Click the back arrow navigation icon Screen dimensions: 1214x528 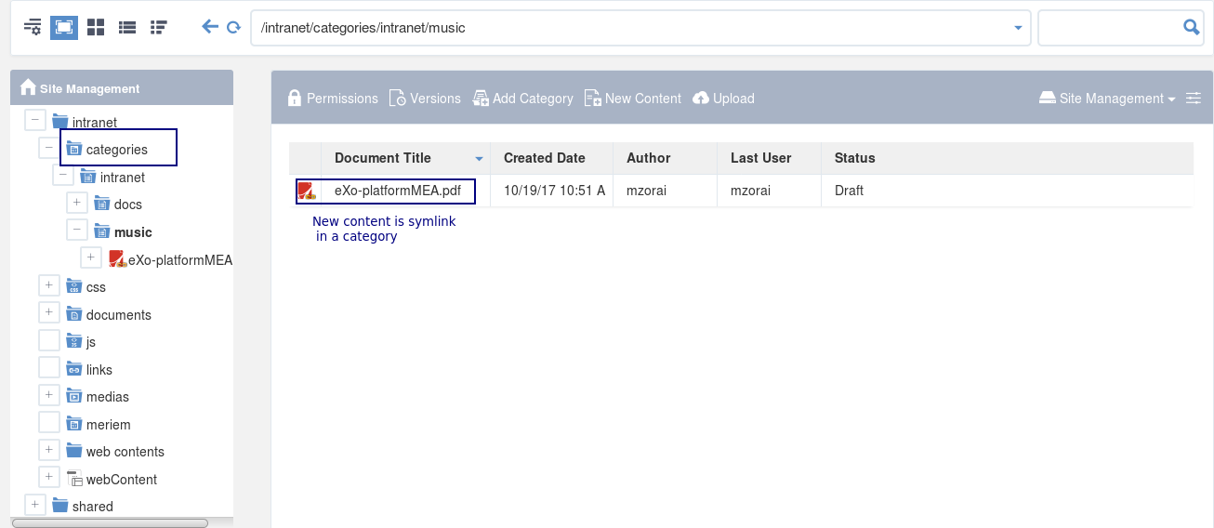coord(210,27)
